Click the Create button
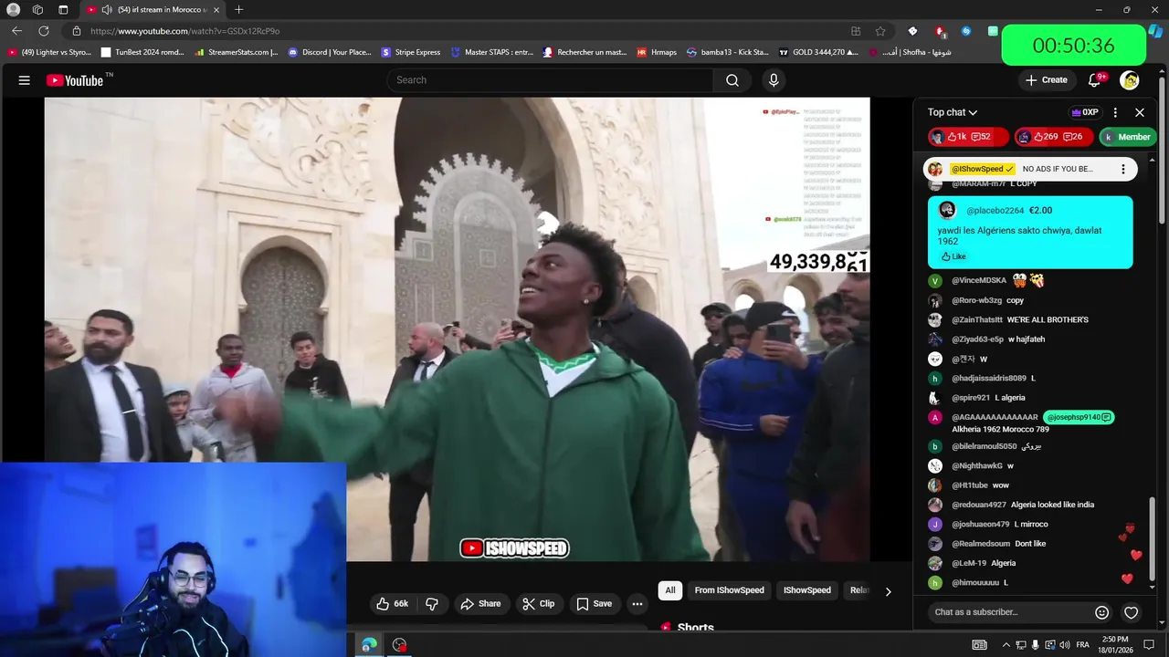Viewport: 1169px width, 657px height. 1046,80
